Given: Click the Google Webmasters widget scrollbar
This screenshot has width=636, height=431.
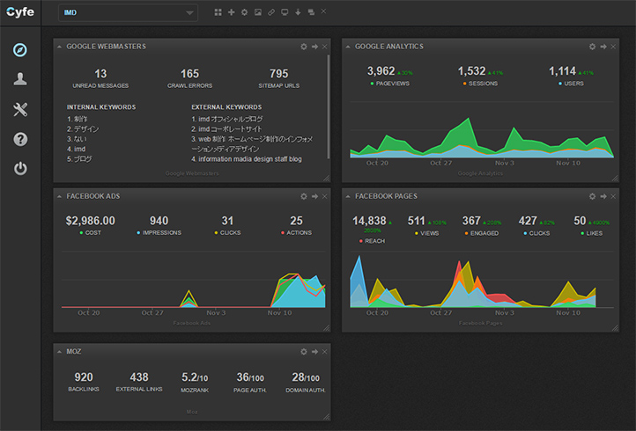Looking at the screenshot, I should pyautogui.click(x=329, y=107).
